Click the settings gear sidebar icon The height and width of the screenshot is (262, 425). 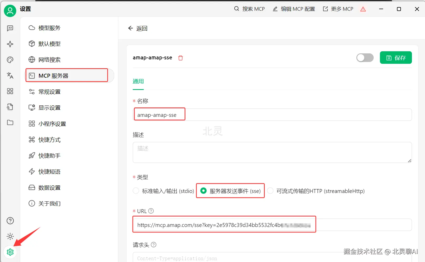(x=10, y=252)
